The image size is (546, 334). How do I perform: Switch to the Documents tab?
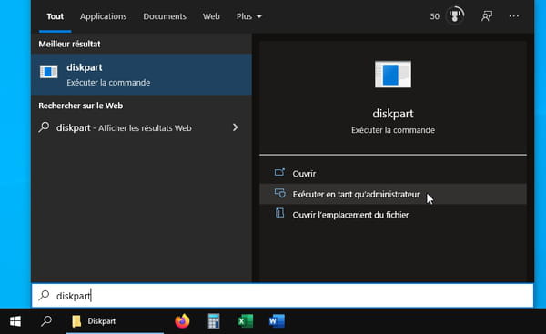click(x=165, y=16)
